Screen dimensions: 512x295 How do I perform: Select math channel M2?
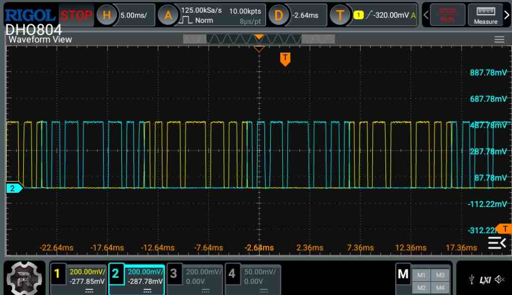coord(421,287)
